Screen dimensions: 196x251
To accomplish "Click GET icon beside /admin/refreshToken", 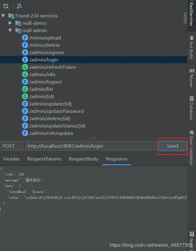I will click(x=25, y=67).
